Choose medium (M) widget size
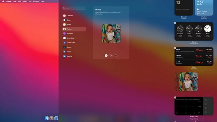Image resolution: width=217 pixels, height=122 pixels. click(x=111, y=56)
